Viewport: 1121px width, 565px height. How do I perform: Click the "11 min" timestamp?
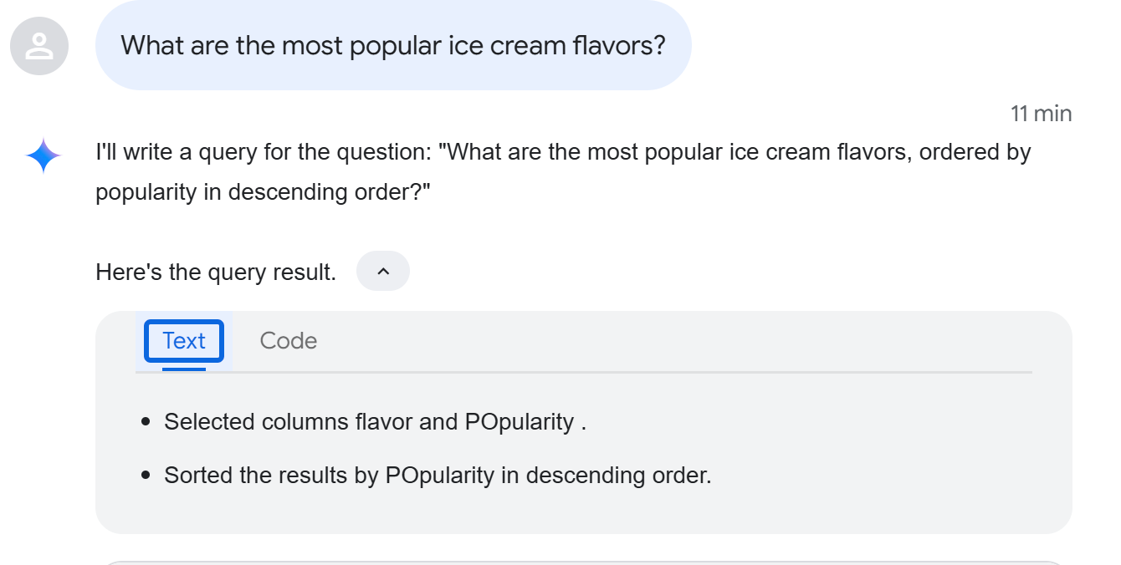point(1041,114)
